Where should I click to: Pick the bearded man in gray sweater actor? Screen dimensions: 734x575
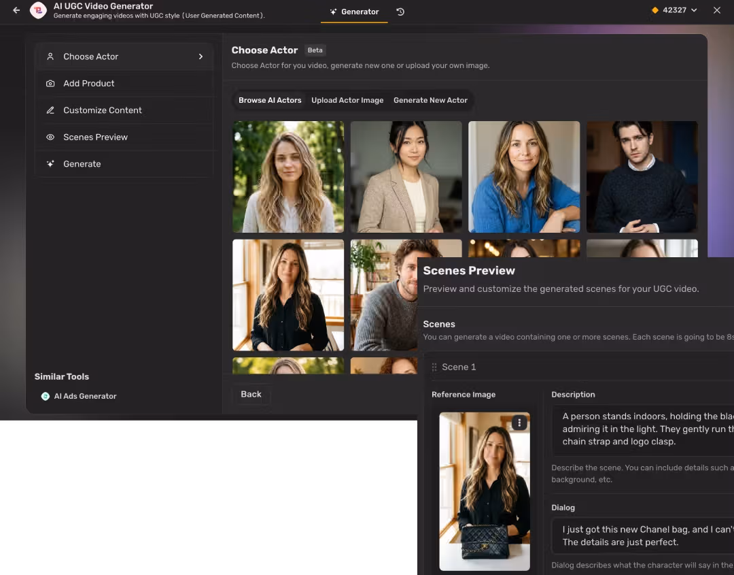coord(384,295)
